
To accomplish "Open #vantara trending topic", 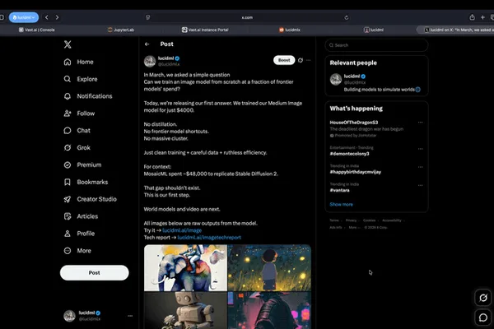I will [339, 190].
